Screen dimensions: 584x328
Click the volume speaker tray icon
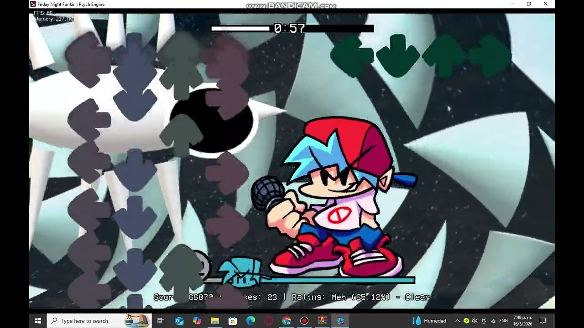(x=475, y=321)
